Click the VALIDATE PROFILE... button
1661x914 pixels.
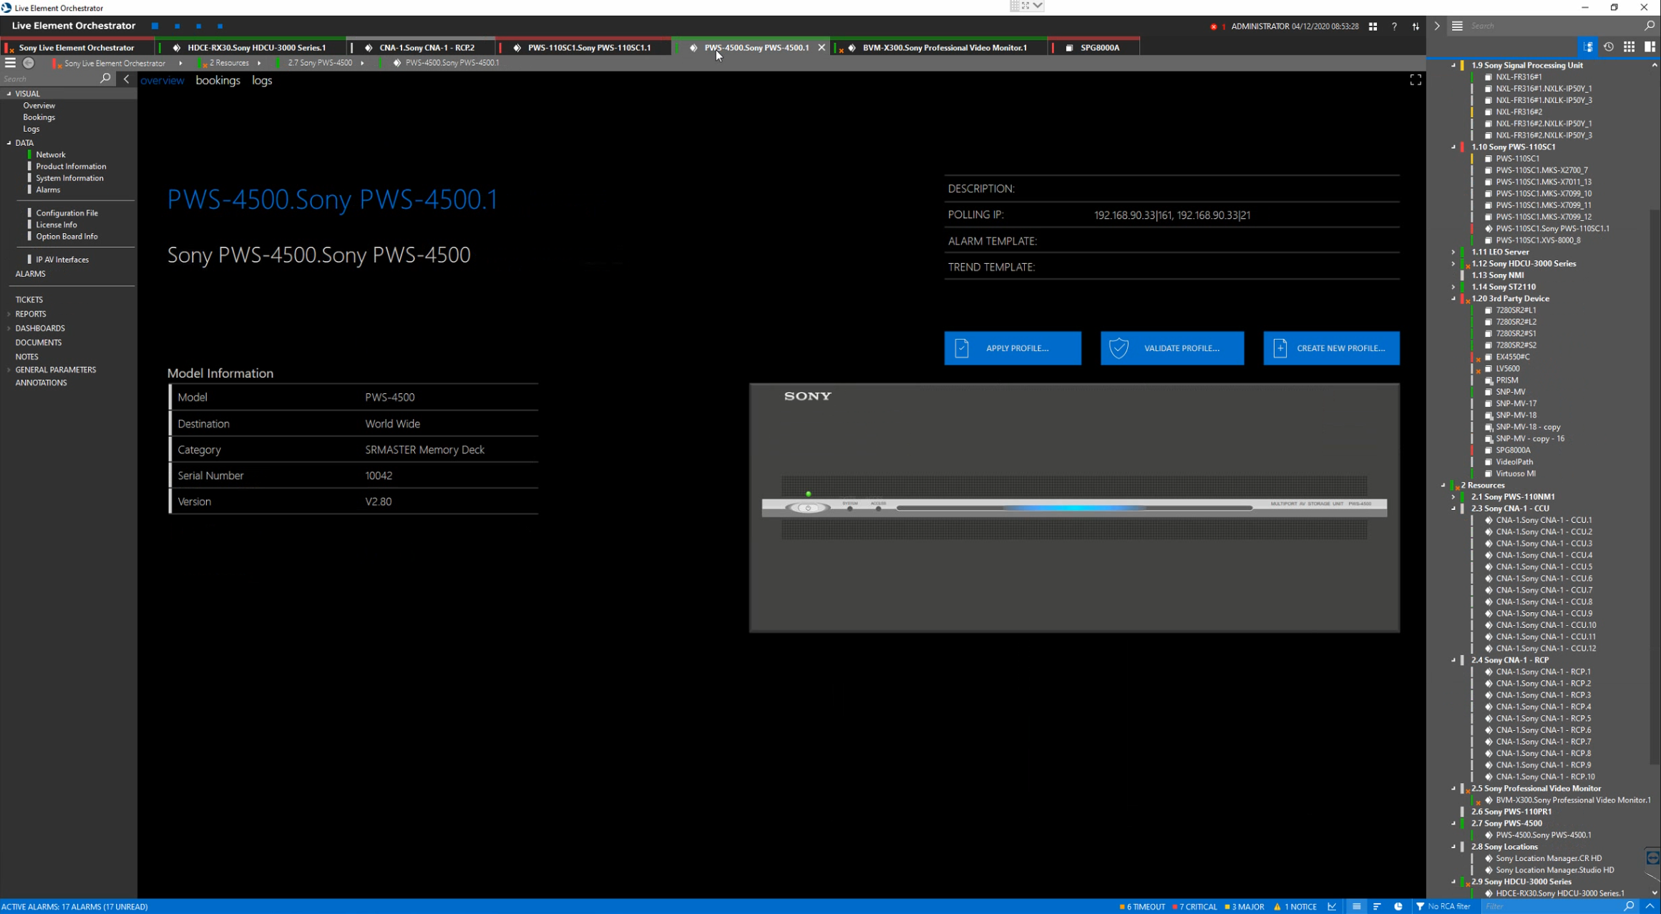[x=1172, y=348]
